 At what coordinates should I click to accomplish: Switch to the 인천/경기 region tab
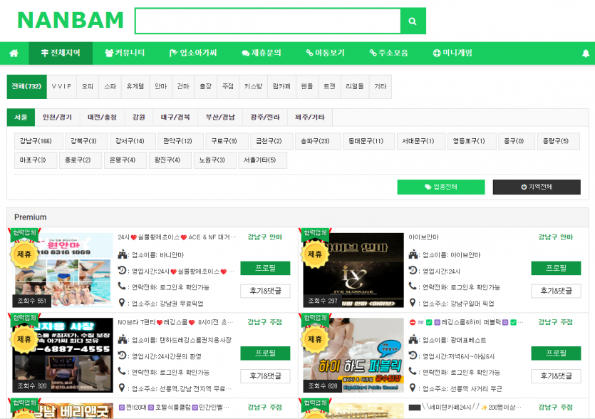(57, 118)
